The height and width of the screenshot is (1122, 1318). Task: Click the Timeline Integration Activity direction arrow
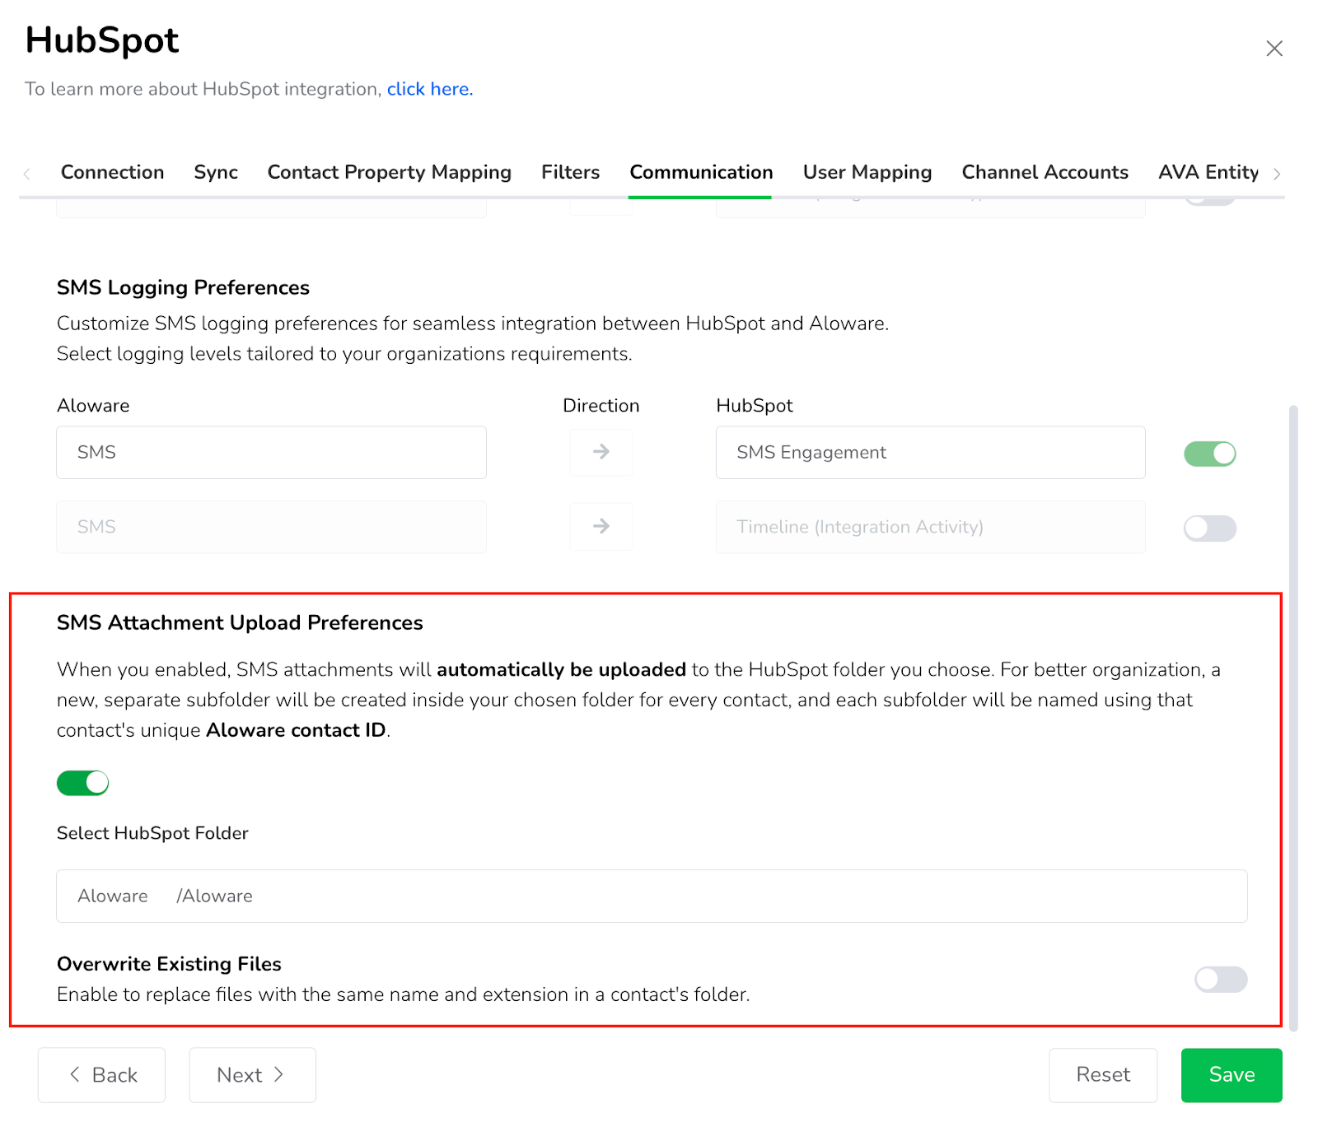pos(601,527)
